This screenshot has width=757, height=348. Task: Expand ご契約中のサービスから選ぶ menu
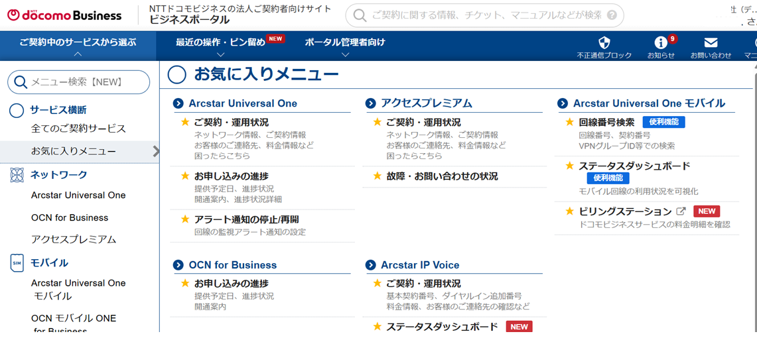point(78,42)
